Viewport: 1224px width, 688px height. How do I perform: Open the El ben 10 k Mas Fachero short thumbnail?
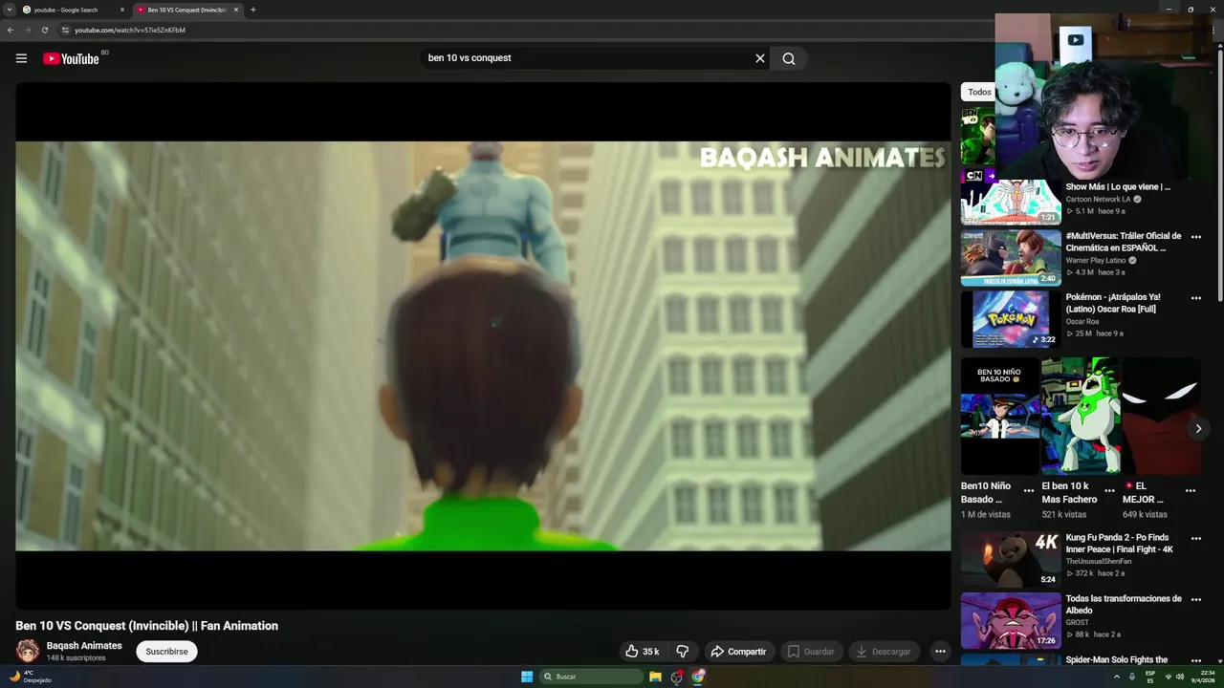point(1081,417)
